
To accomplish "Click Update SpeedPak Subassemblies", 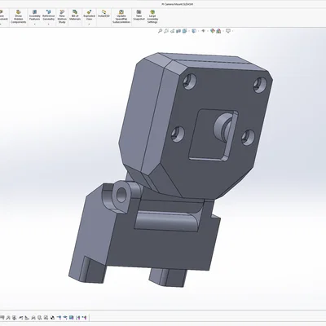I will coord(121,17).
